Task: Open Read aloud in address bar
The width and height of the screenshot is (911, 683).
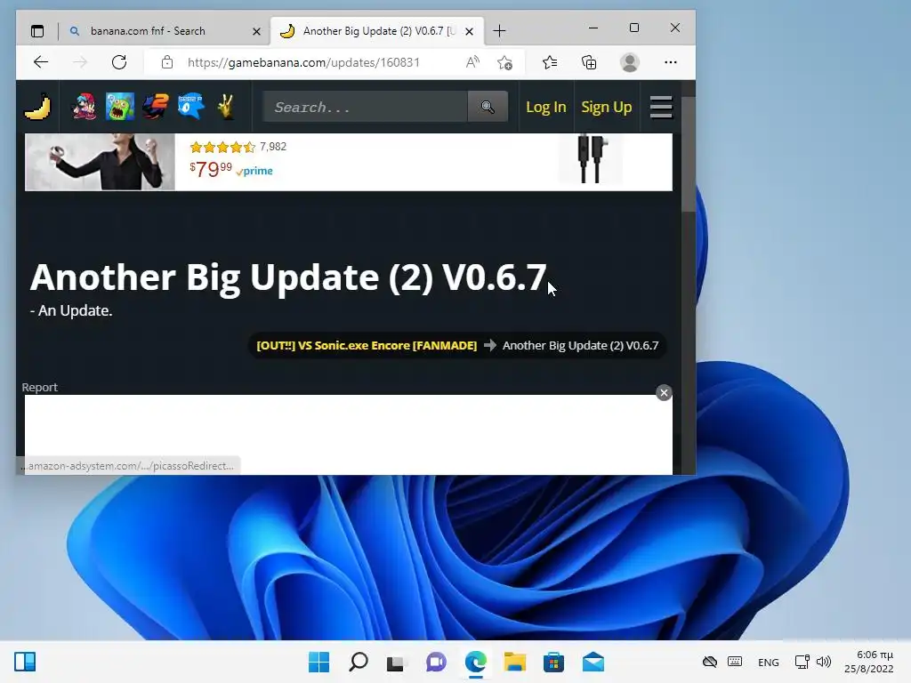Action: 472,62
